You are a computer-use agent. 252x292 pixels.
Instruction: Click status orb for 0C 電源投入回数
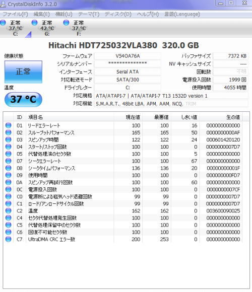pos(9,189)
